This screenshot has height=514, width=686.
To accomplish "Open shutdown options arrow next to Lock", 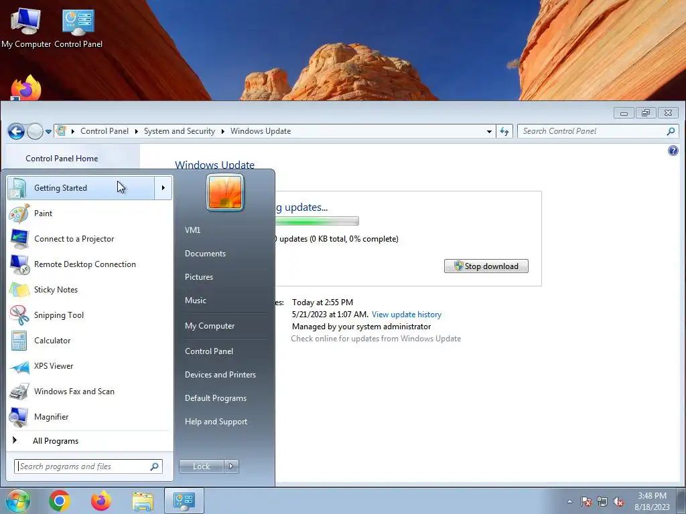I will tap(231, 466).
